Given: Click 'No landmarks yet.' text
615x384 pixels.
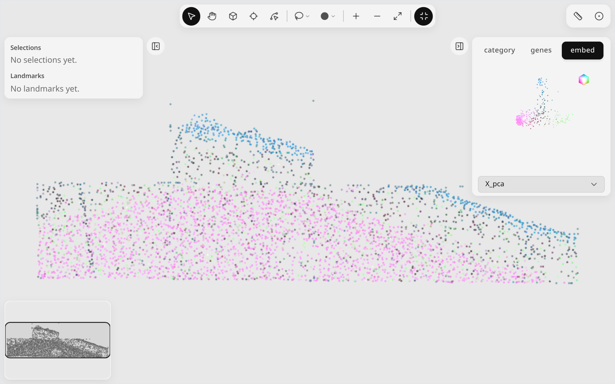Looking at the screenshot, I should pos(45,89).
